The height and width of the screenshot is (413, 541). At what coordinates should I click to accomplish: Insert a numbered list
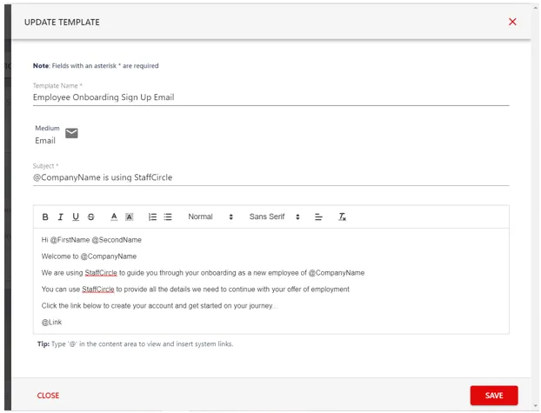pyautogui.click(x=152, y=217)
